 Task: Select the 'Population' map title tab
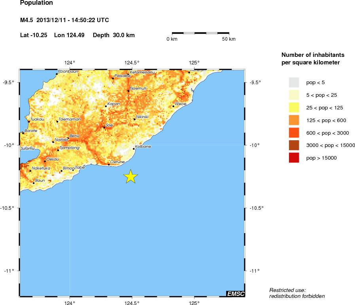(36, 3)
